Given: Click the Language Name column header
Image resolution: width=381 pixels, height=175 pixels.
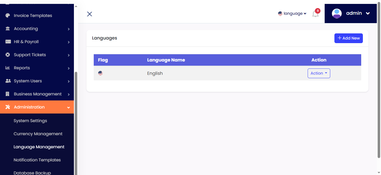Looking at the screenshot, I should [x=166, y=60].
